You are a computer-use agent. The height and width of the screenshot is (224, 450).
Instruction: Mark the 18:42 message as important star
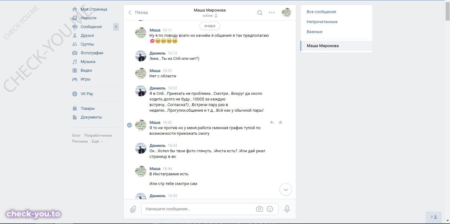coord(281,123)
